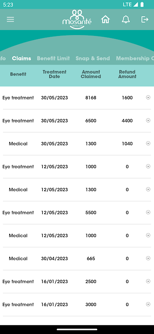Open the Snap & Send tab
154x334 pixels.
coord(93,58)
